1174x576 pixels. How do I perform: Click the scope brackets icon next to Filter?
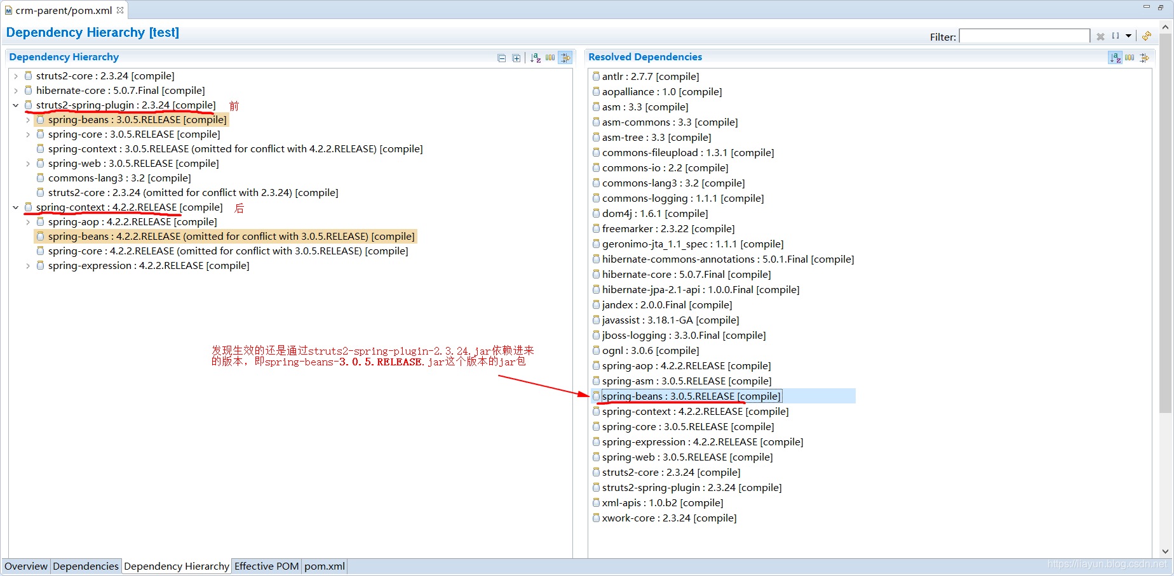pos(1116,36)
